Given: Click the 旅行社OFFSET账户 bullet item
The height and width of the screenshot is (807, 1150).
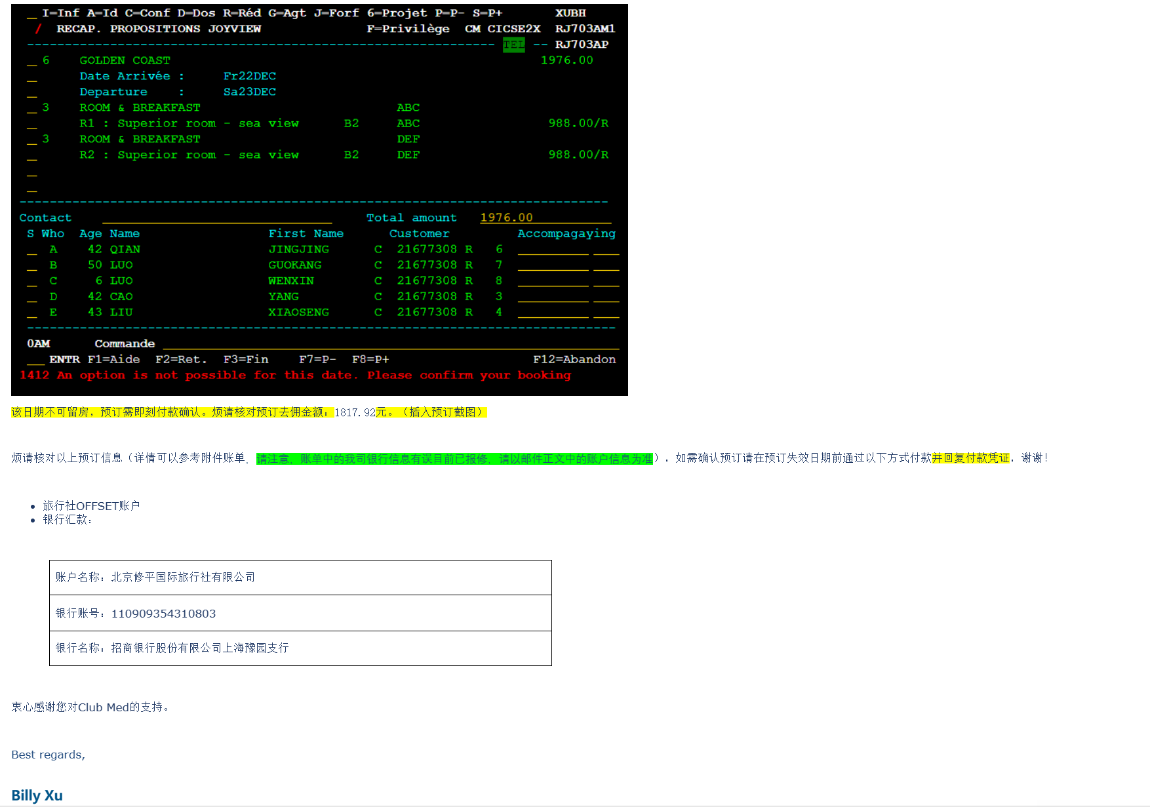Looking at the screenshot, I should tap(91, 505).
